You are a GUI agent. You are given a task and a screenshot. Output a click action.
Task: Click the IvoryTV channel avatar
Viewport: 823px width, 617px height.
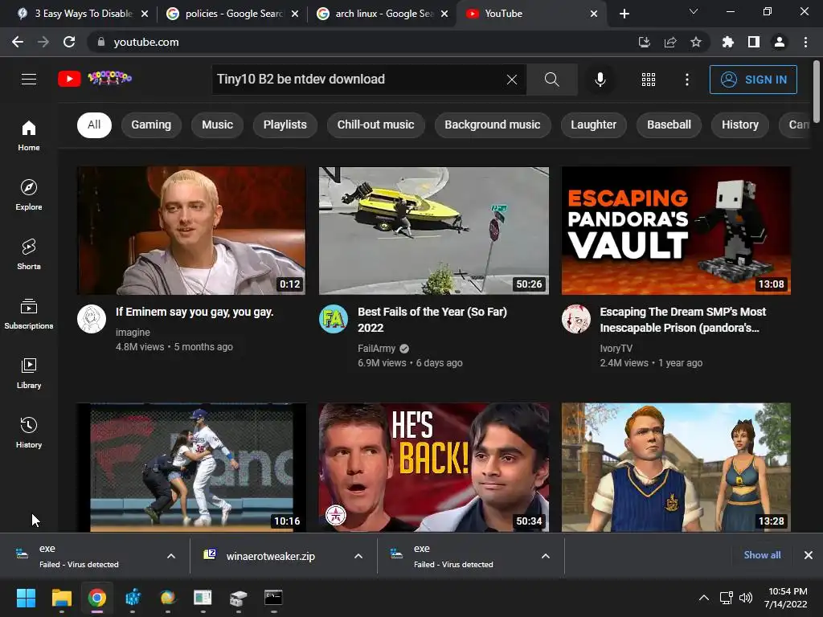(575, 319)
